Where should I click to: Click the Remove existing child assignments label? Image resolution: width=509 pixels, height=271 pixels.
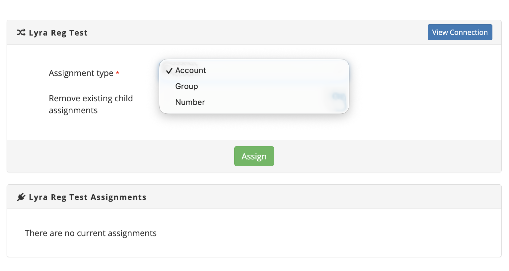pos(91,104)
